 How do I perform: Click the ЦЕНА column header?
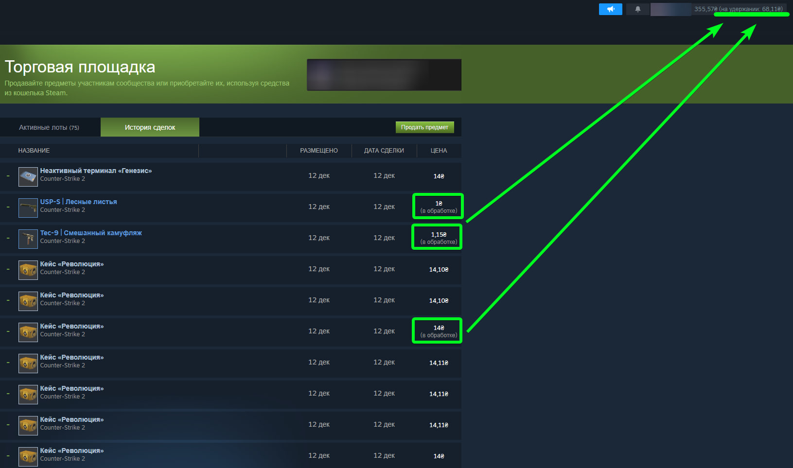(439, 151)
